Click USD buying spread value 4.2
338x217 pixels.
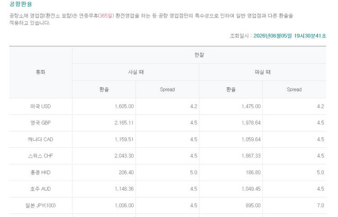point(194,106)
